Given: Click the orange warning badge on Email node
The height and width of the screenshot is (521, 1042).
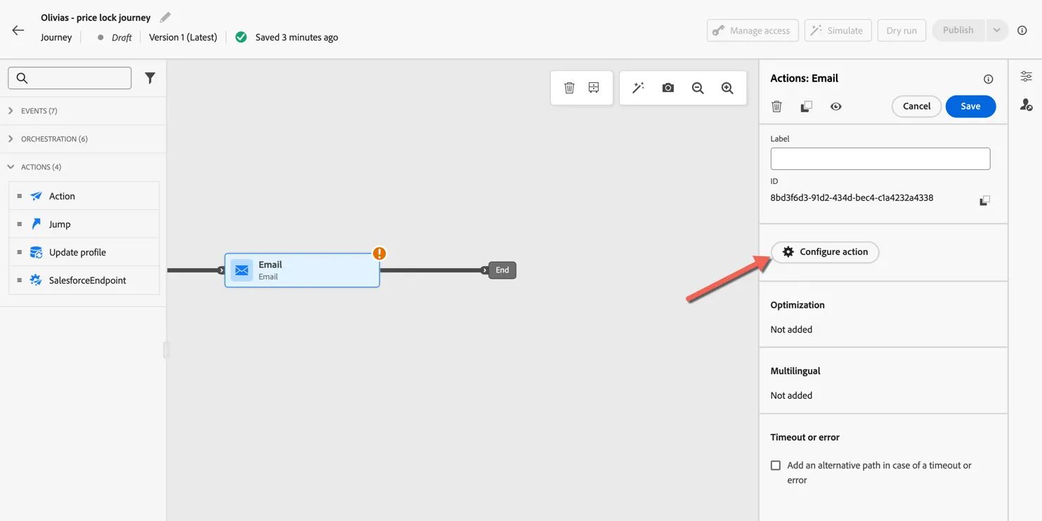Looking at the screenshot, I should [x=379, y=253].
